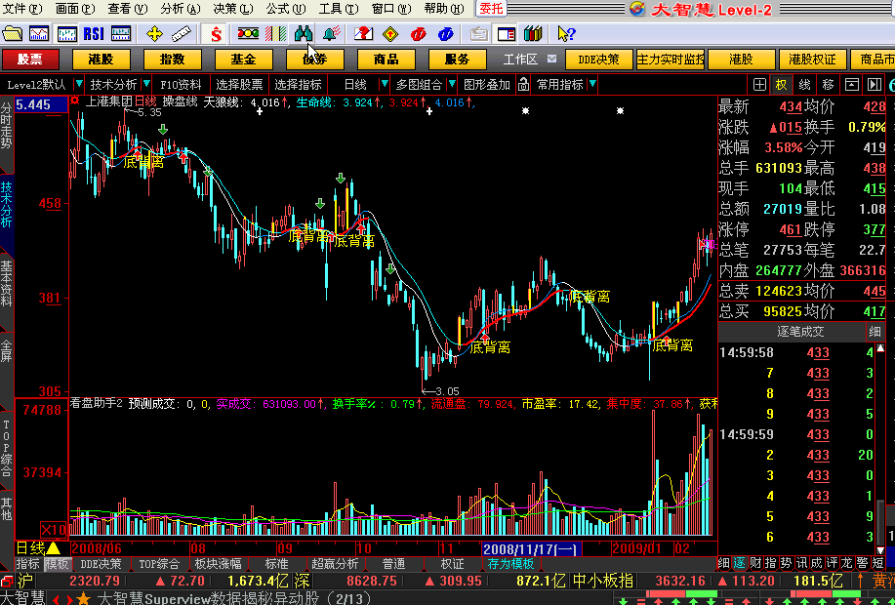Screen dimensions: 895x605
Task: Click the 存为模板 save template link
Action: tap(510, 564)
